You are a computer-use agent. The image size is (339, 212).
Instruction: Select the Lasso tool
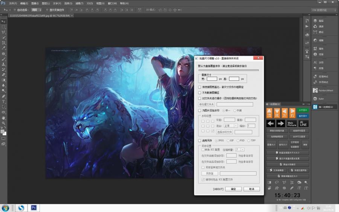pyautogui.click(x=3, y=32)
